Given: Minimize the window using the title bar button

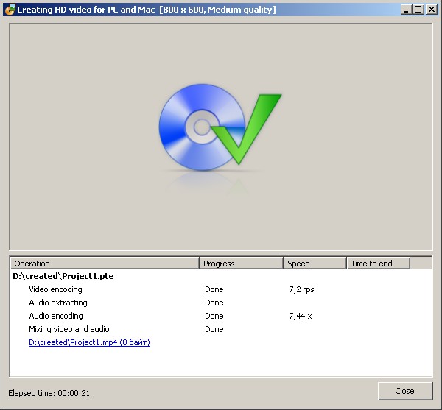Looking at the screenshot, I should point(407,10).
